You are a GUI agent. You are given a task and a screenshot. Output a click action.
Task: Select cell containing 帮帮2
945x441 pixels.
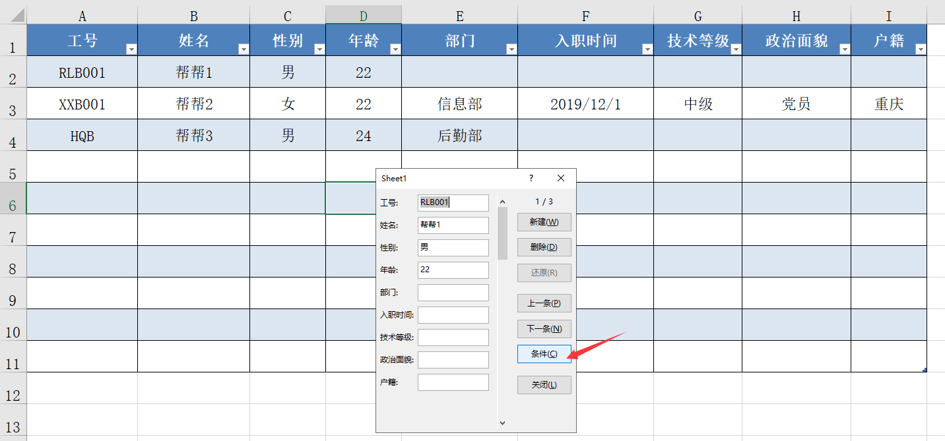coord(194,103)
